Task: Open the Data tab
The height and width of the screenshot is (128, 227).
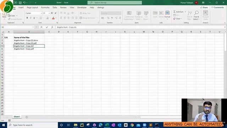Action: (x=55, y=7)
